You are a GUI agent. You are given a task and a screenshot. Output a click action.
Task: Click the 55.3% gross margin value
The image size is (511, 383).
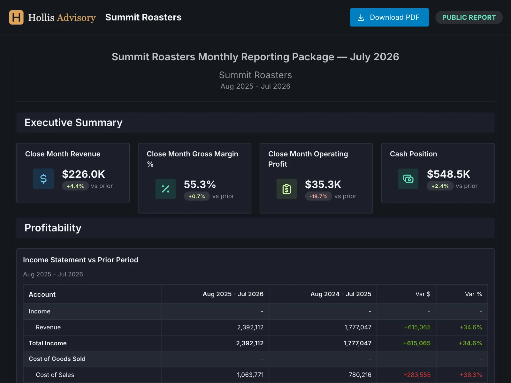point(200,184)
